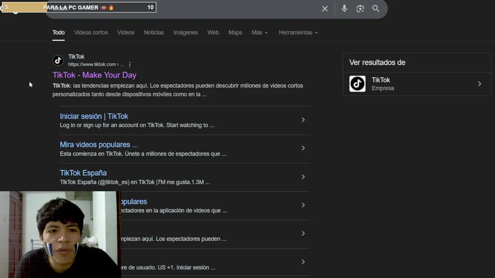Open the Imágenes tab
The width and height of the screenshot is (495, 278).
186,32
